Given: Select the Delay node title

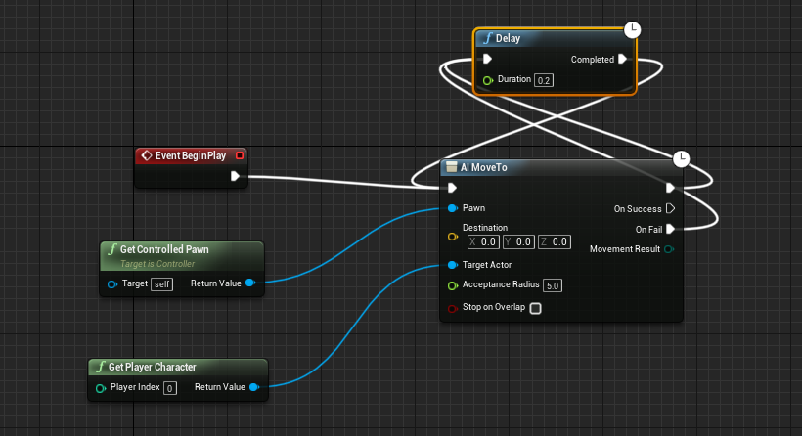Looking at the screenshot, I should point(508,38).
